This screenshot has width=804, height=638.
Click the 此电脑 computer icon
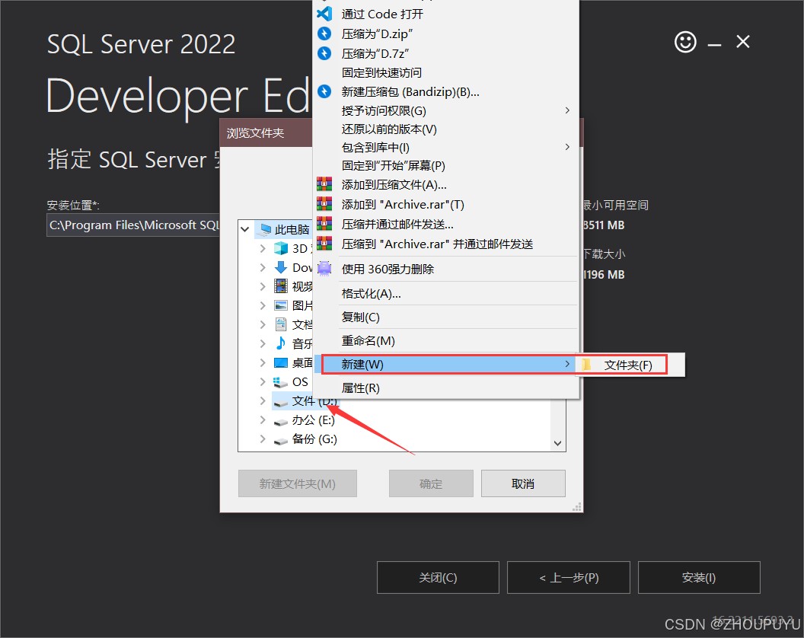point(265,229)
